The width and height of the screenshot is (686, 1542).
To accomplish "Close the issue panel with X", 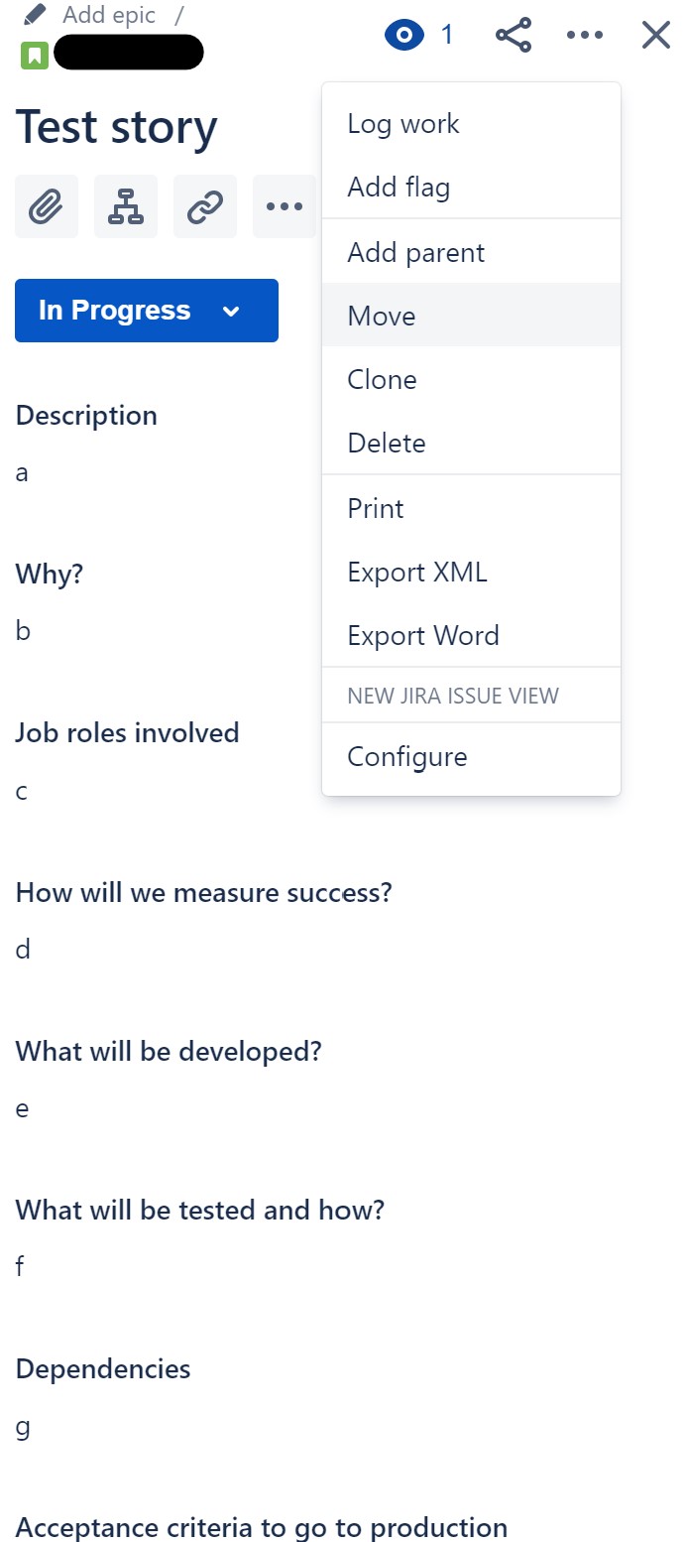I will tap(656, 36).
